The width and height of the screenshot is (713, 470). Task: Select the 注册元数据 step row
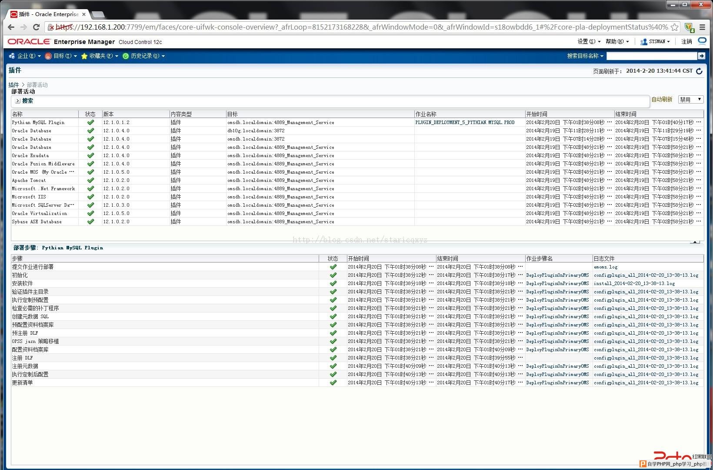click(x=357, y=366)
